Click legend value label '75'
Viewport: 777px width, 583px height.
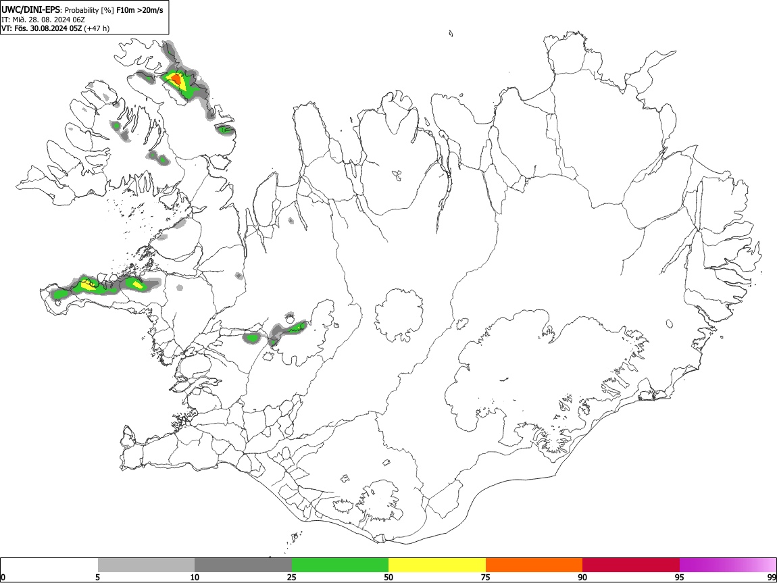click(486, 578)
